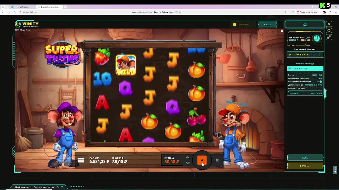Bookmark the page with bookmark icon
The width and height of the screenshot is (339, 190).
coord(293,12)
